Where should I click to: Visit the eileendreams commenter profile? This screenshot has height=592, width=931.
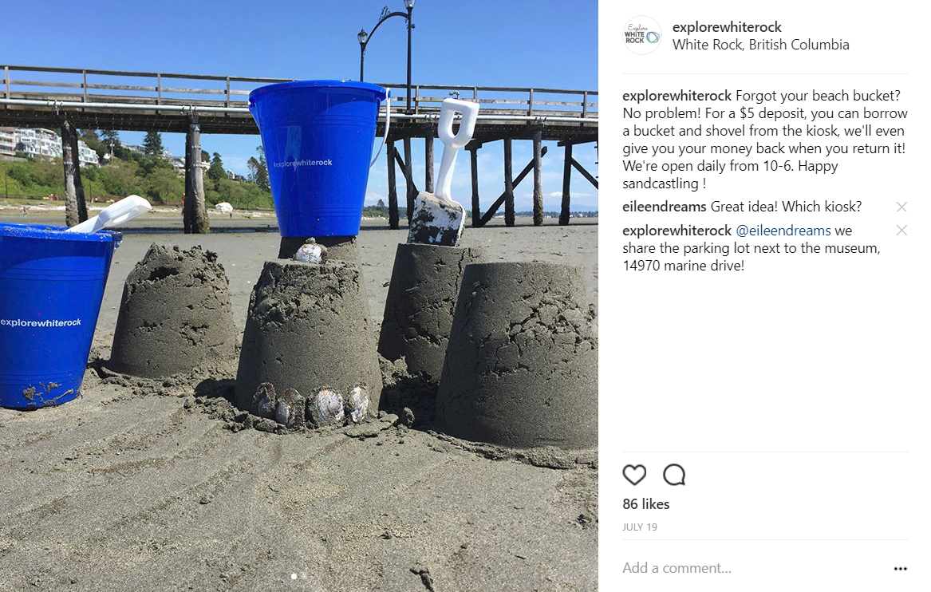[x=665, y=207]
